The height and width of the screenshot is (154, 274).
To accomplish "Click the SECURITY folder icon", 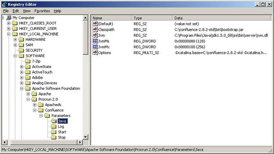I will (21, 50).
